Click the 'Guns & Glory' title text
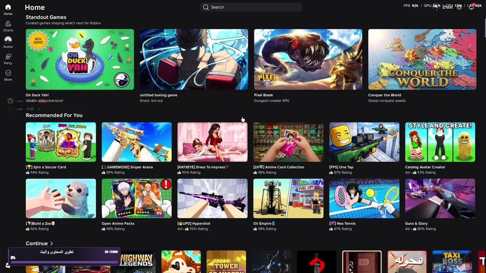This screenshot has height=273, width=486. click(416, 223)
